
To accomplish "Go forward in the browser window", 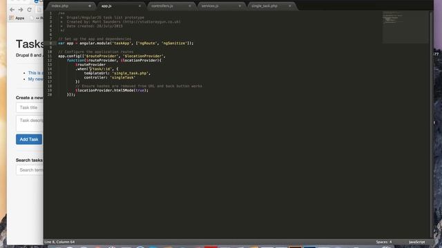I will (x=21, y=10).
